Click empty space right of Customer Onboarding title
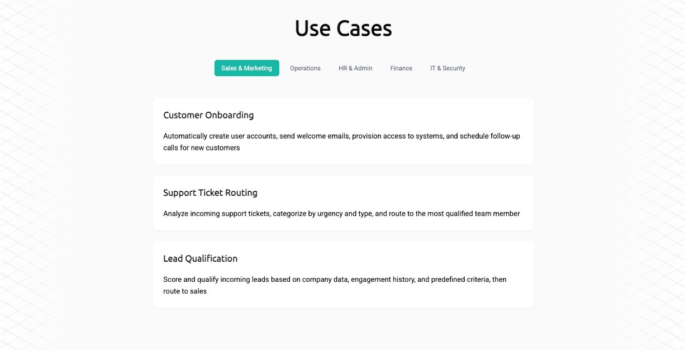This screenshot has height=350, width=685. pyautogui.click(x=391, y=115)
